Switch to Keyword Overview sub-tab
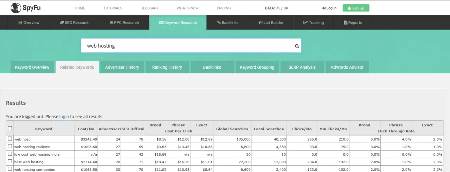The width and height of the screenshot is (450, 172). pyautogui.click(x=32, y=67)
